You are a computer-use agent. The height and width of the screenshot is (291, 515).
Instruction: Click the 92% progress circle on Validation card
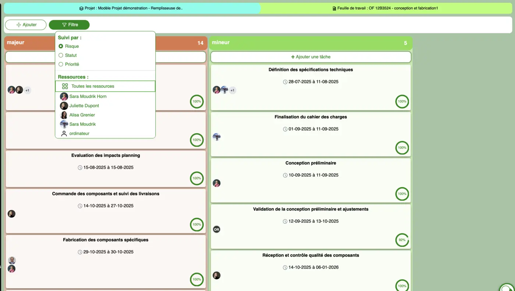[402, 240]
